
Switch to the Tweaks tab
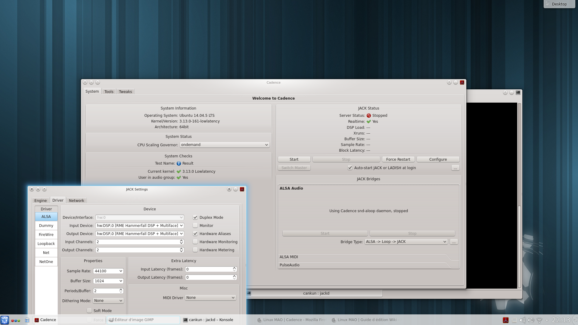click(125, 91)
